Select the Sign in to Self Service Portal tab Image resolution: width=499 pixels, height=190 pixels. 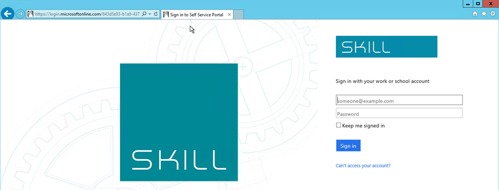pyautogui.click(x=197, y=15)
